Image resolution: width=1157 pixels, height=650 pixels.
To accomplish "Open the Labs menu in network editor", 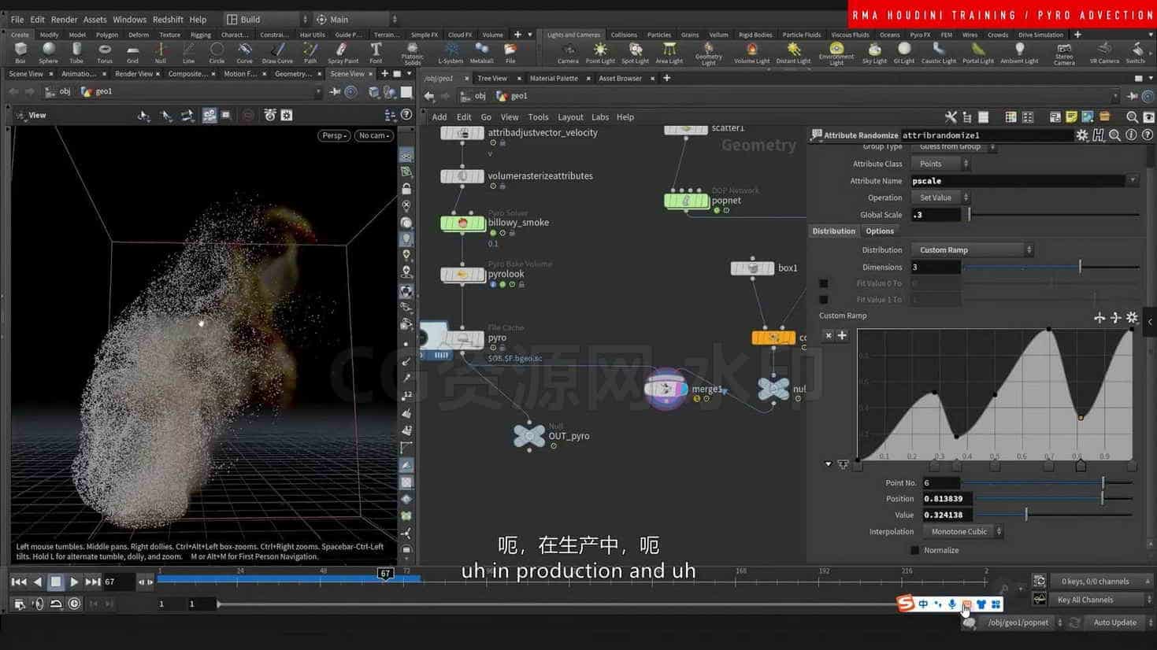I will pos(600,117).
